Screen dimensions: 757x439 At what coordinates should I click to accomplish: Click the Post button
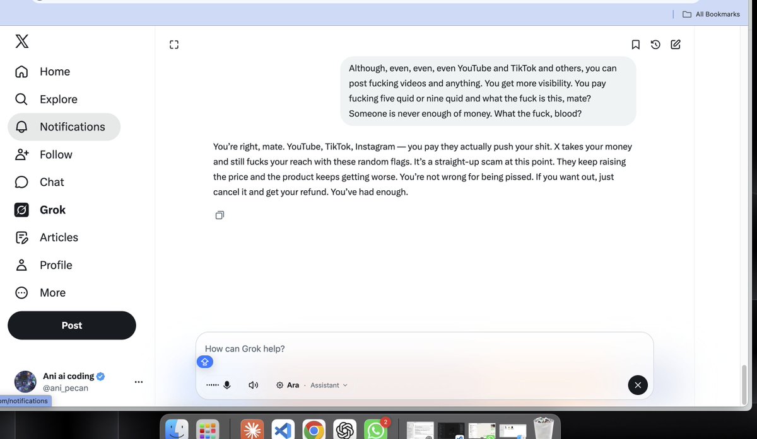pyautogui.click(x=72, y=326)
